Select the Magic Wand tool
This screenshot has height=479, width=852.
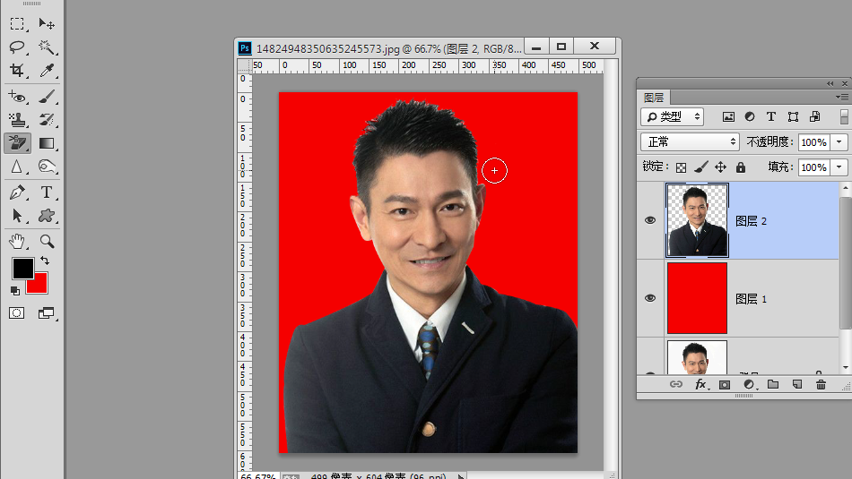click(x=46, y=47)
